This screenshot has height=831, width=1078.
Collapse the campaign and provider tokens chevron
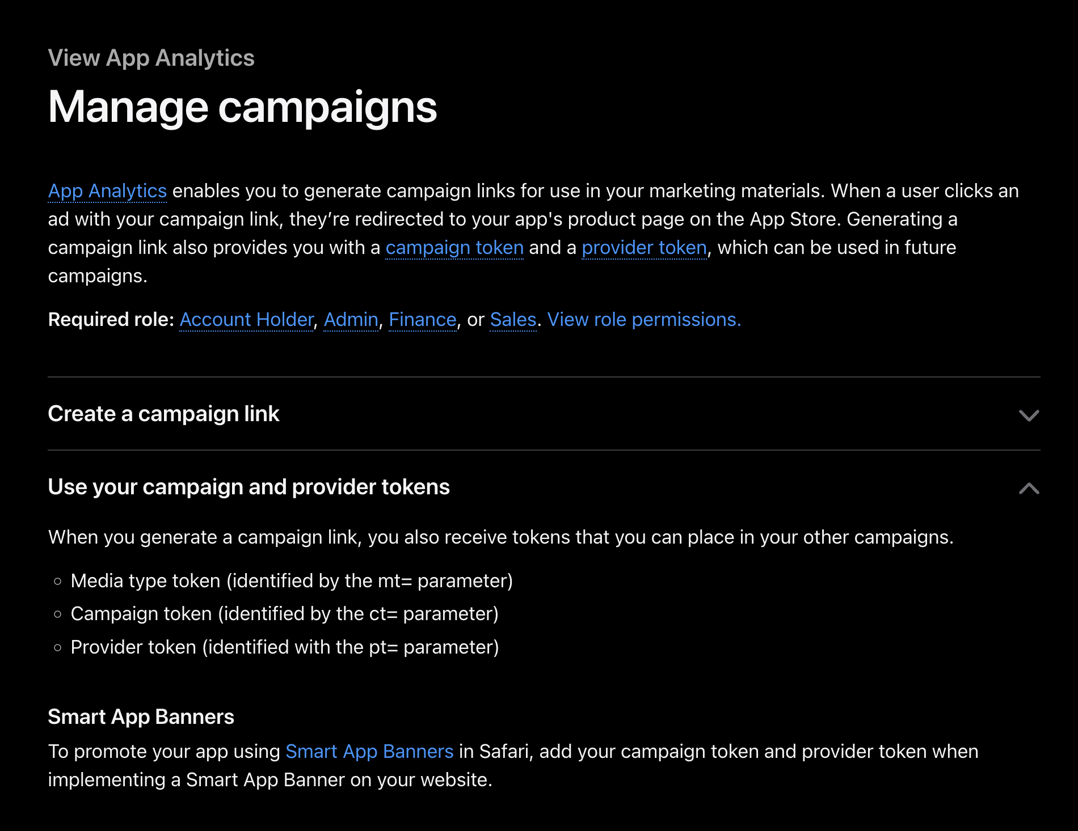(1028, 488)
